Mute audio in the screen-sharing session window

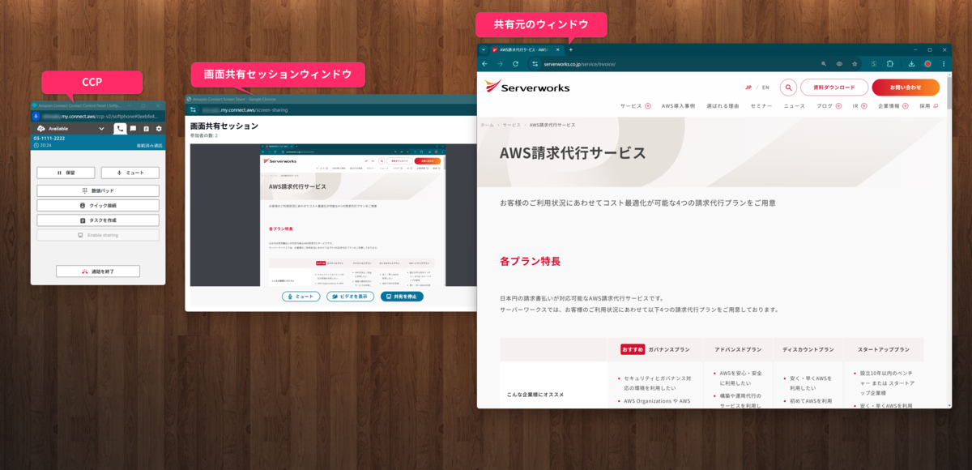tap(301, 297)
